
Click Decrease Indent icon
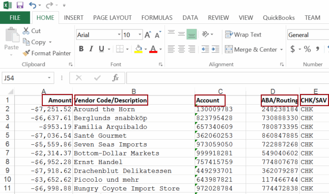pyautogui.click(x=205, y=49)
